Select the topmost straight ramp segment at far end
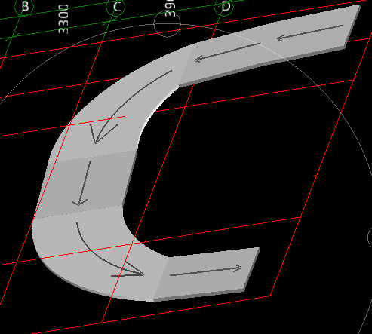The image size is (372, 334). click(x=312, y=34)
